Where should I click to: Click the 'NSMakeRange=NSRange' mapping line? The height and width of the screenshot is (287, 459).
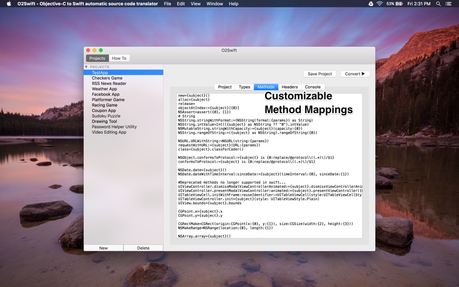point(225,228)
